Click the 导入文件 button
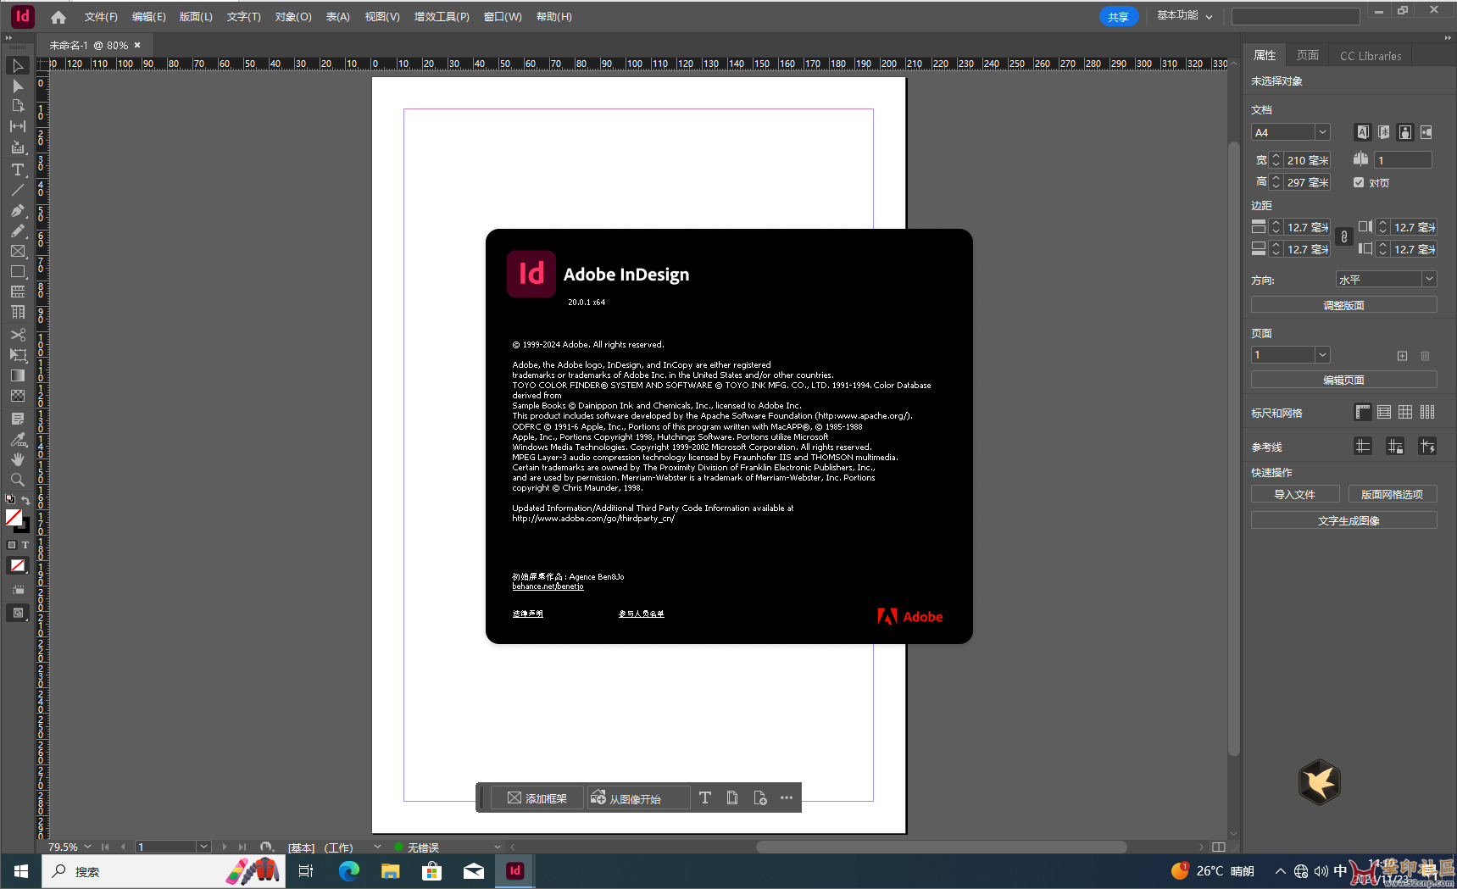Image resolution: width=1457 pixels, height=889 pixels. [1295, 494]
